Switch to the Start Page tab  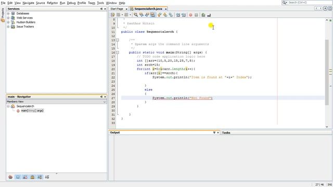[117, 9]
